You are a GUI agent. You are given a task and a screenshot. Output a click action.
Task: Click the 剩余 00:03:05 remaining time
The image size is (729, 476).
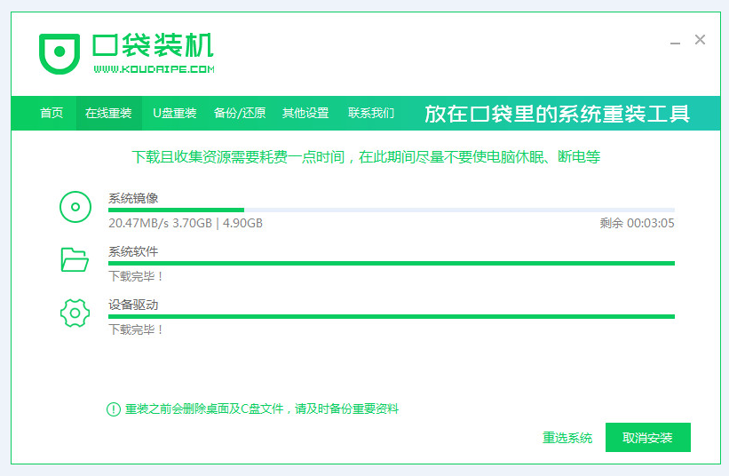point(637,223)
